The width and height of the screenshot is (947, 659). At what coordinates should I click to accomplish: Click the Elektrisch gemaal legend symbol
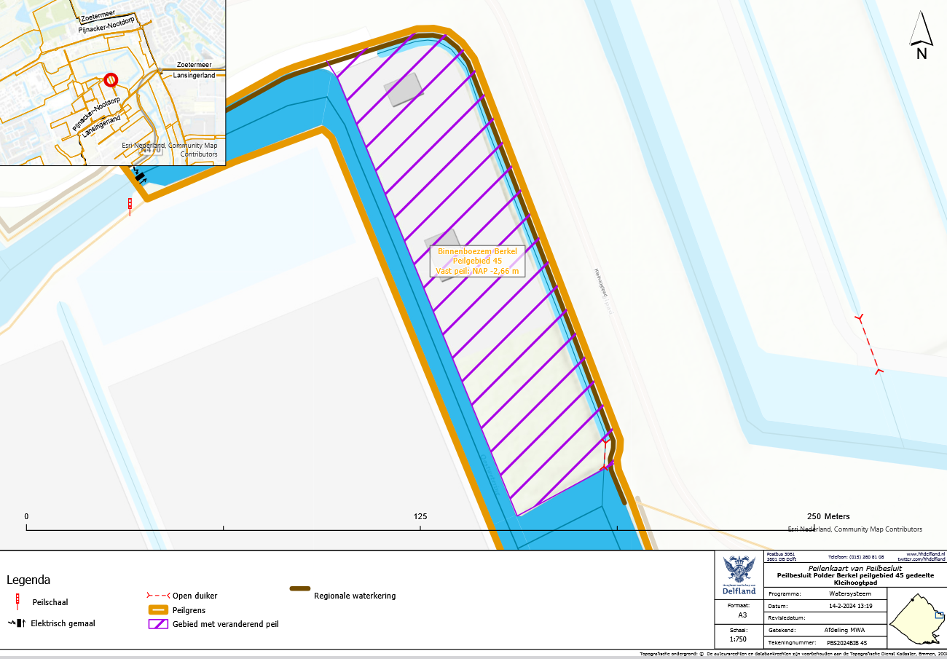pyautogui.click(x=17, y=623)
